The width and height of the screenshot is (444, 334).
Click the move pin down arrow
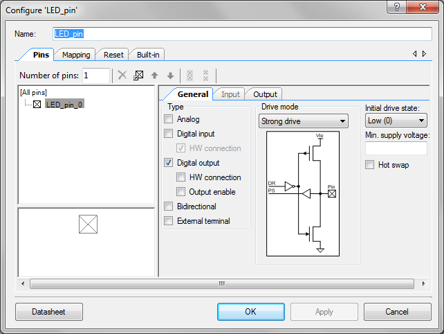pyautogui.click(x=170, y=76)
